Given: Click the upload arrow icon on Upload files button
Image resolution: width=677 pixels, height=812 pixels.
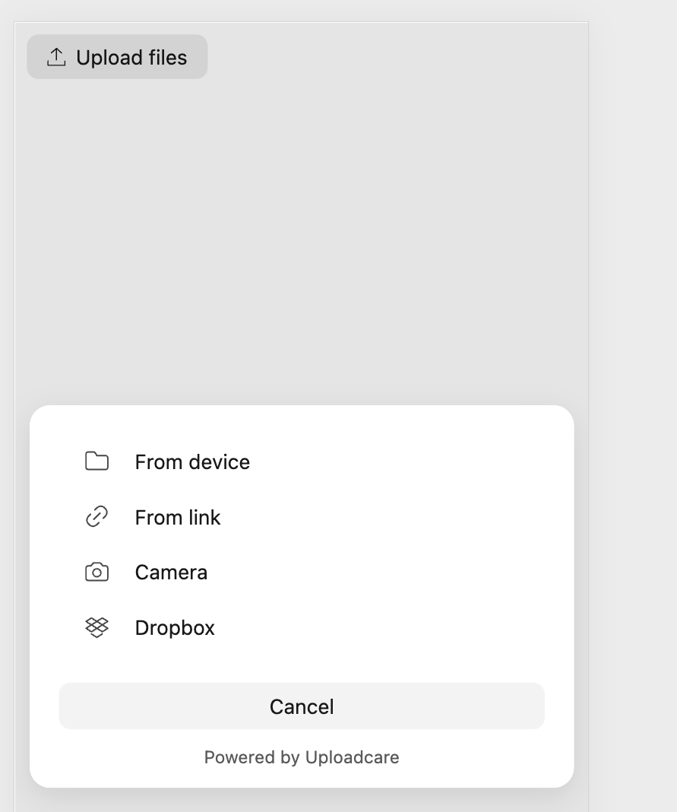Looking at the screenshot, I should (x=55, y=56).
